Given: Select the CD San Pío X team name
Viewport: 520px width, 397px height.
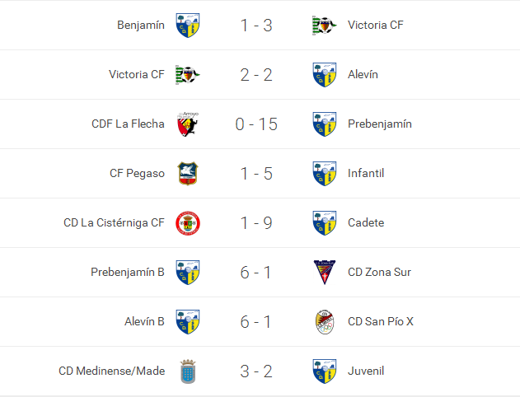Looking at the screenshot, I should [381, 322].
